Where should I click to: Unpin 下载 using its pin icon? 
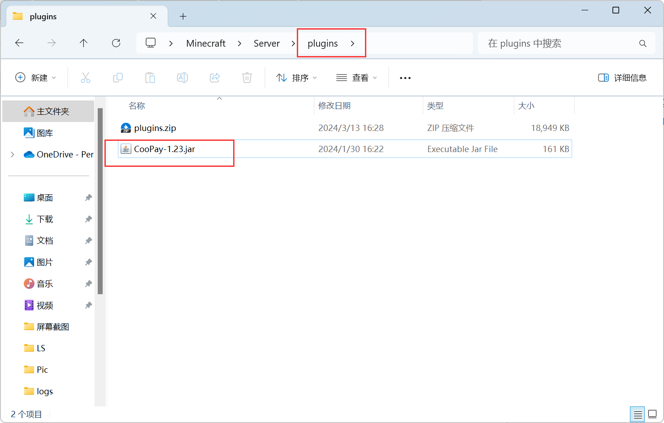(88, 219)
